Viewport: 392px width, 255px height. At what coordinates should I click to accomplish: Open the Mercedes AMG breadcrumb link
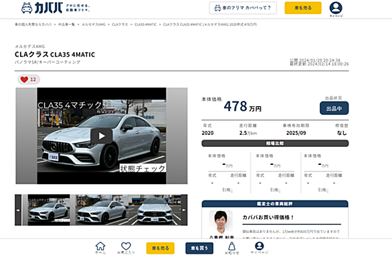[94, 25]
